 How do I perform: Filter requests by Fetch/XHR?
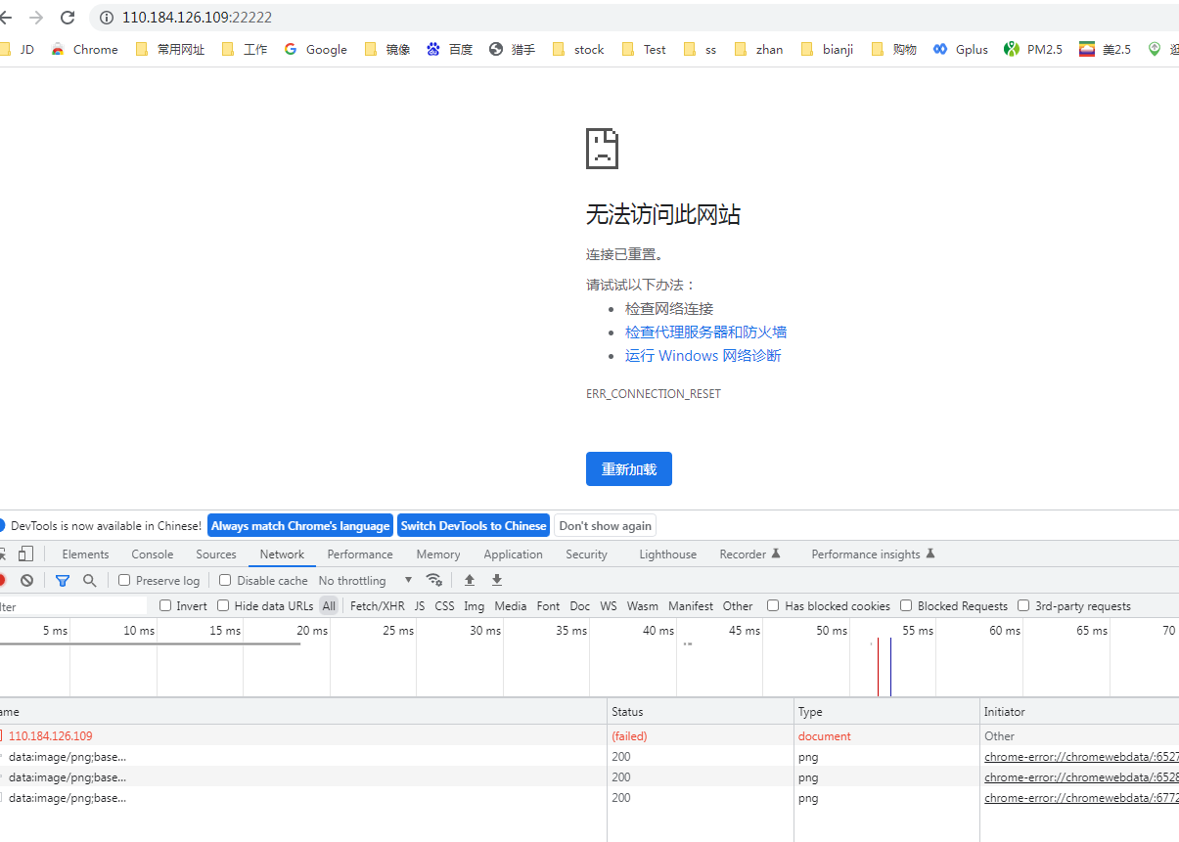[x=378, y=605]
